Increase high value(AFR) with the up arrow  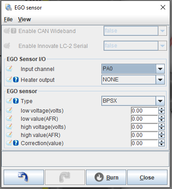pyautogui.click(x=162, y=133)
